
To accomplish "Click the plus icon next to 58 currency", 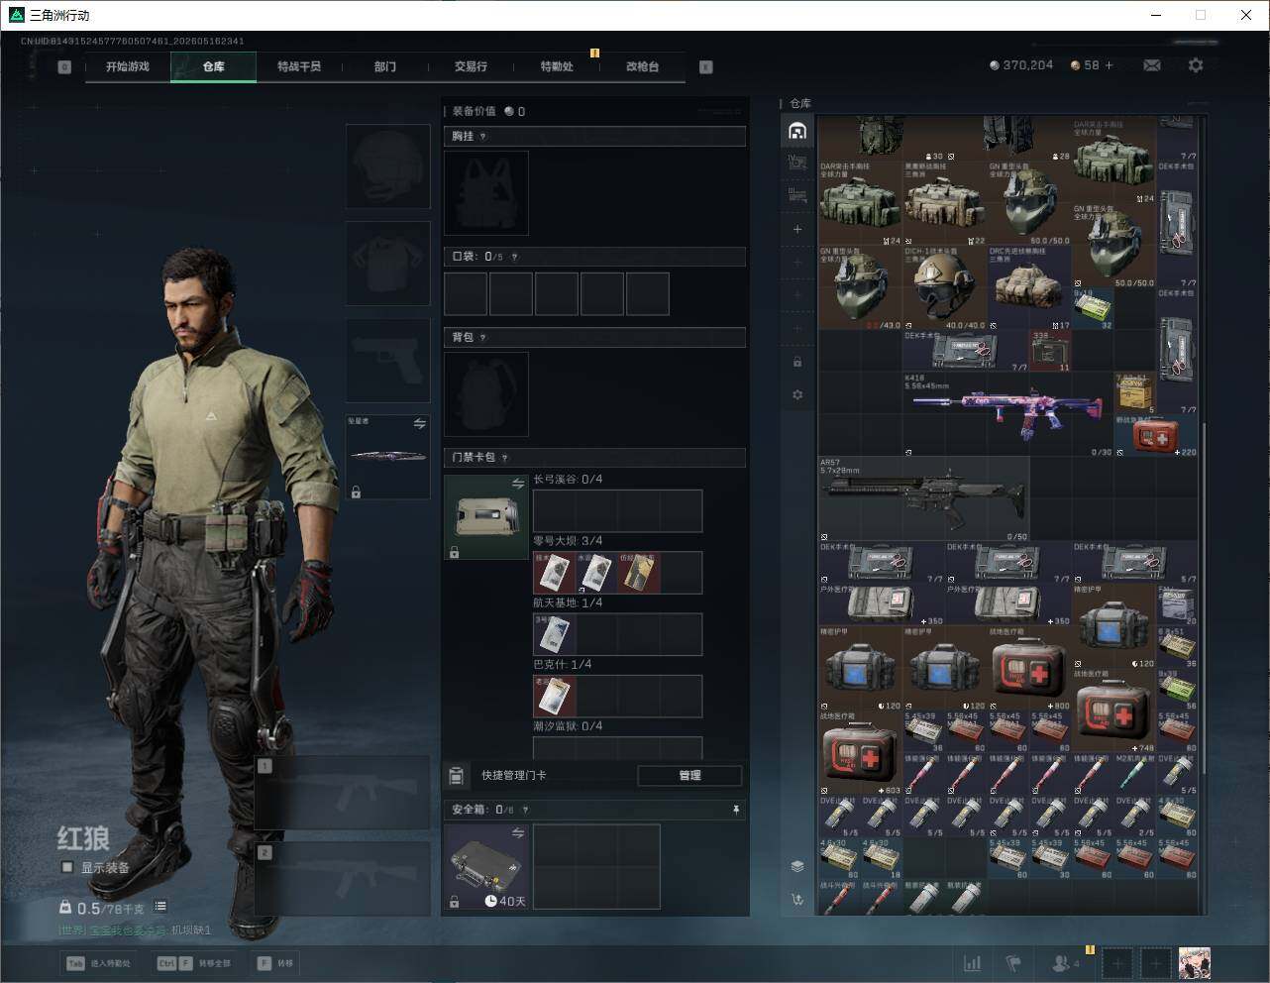I will click(1109, 65).
